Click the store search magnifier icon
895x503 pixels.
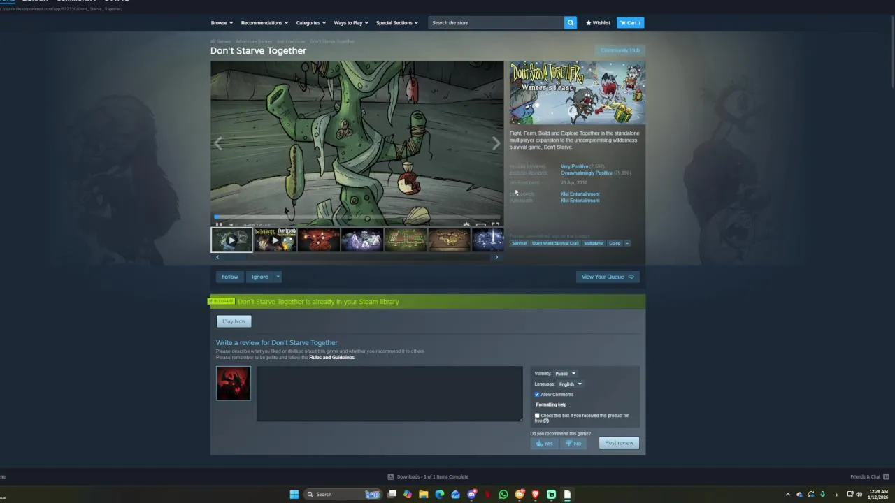click(x=571, y=23)
